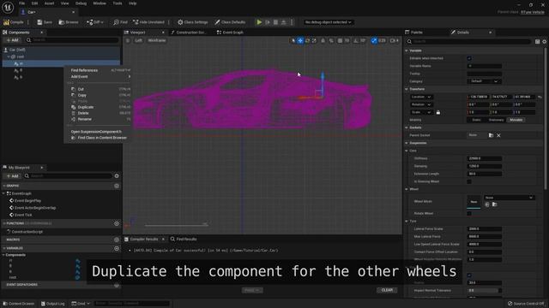
Task: Add new graph with plus in GRAPHS
Action: 117,186
